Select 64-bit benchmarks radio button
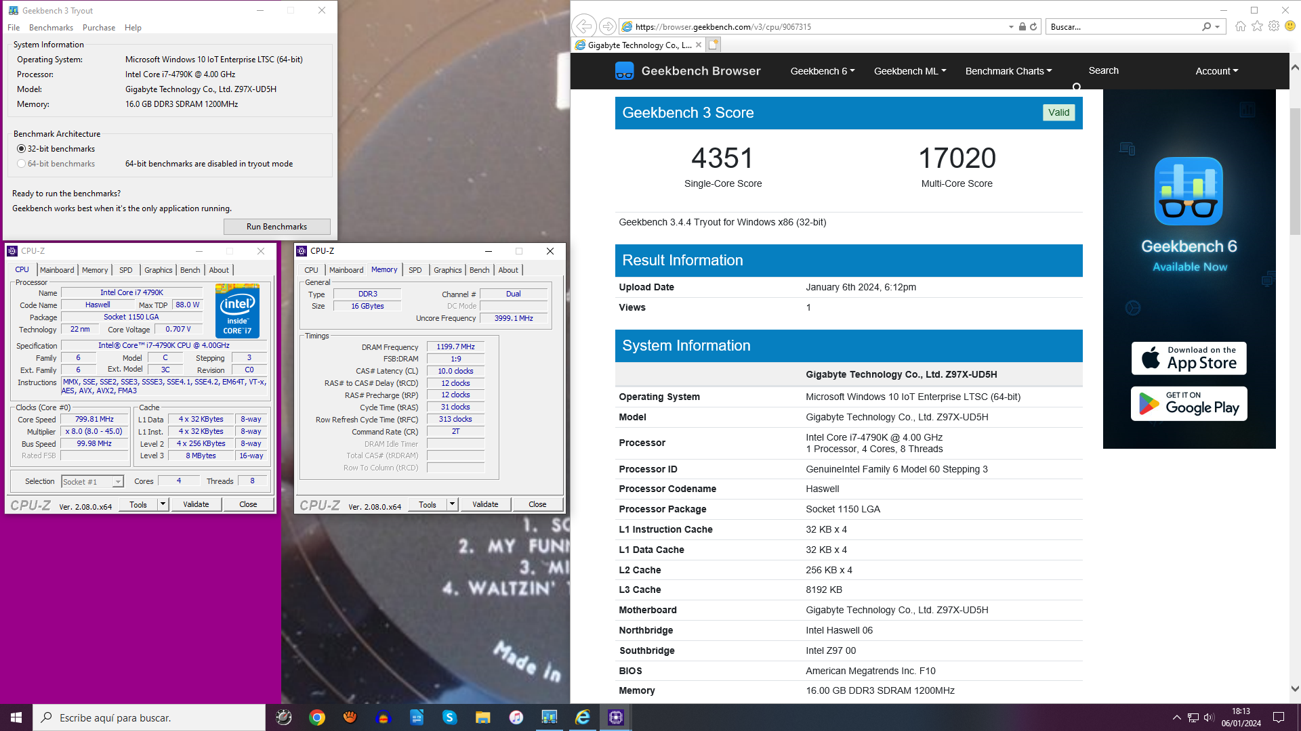Image resolution: width=1301 pixels, height=731 pixels. point(21,164)
